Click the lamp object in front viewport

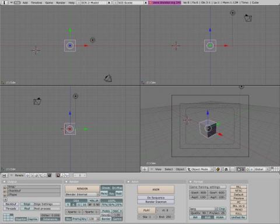(233, 13)
